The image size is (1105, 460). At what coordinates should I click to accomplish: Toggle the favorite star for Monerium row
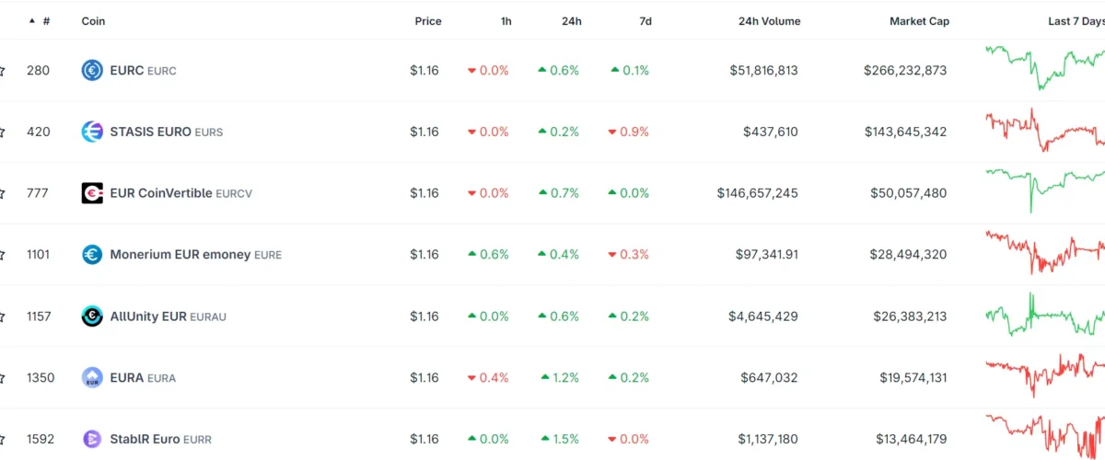pyautogui.click(x=2, y=255)
